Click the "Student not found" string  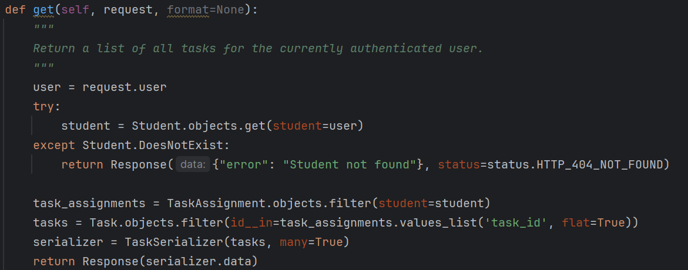point(349,165)
